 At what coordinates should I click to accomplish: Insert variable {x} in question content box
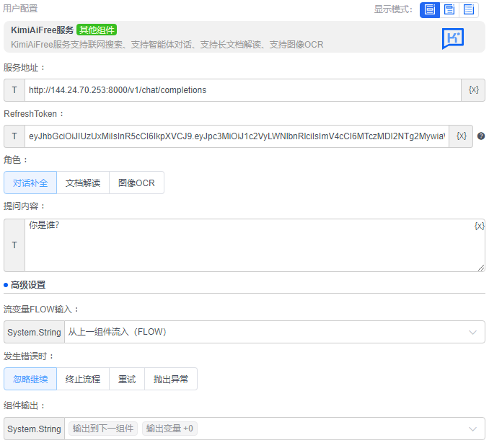(x=479, y=226)
